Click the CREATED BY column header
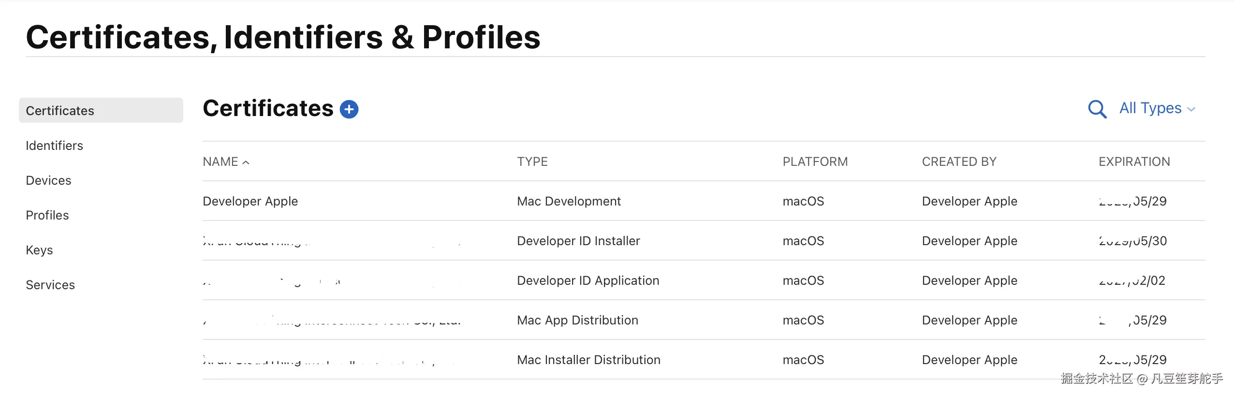 click(959, 162)
